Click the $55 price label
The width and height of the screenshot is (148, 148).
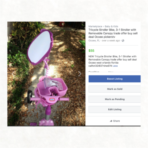tap(91, 51)
